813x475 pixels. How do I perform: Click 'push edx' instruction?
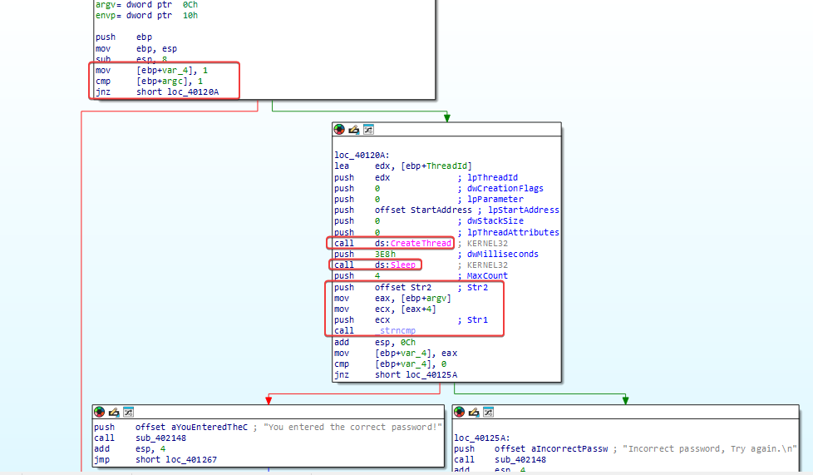(x=362, y=177)
